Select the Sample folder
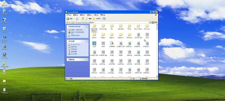The height and width of the screenshot is (101, 225). pos(103,36)
